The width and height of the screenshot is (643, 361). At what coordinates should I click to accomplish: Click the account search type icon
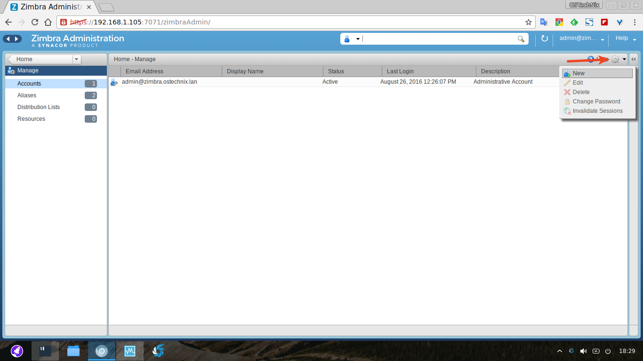point(347,39)
